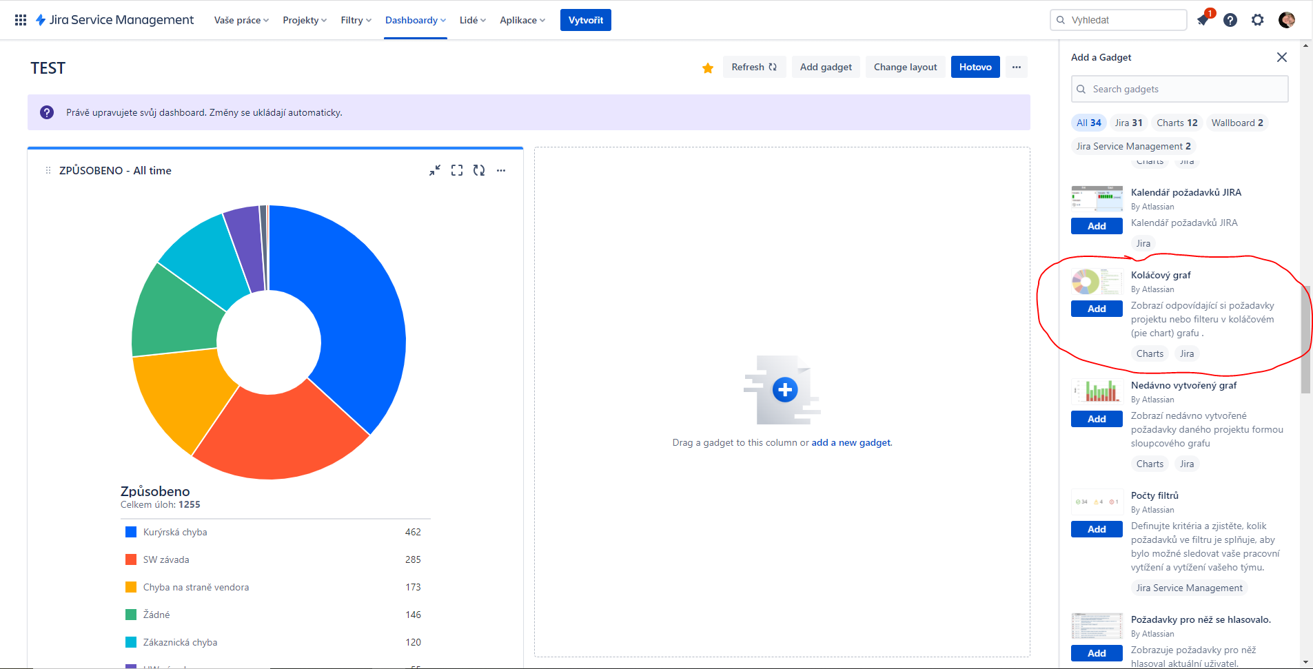Screen dimensions: 1313x669
Task: Filter gadgets by Jira Service Management 2
Action: (x=1133, y=146)
